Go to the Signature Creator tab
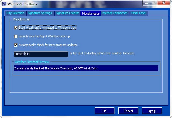This screenshot has height=118, width=172. click(67, 13)
